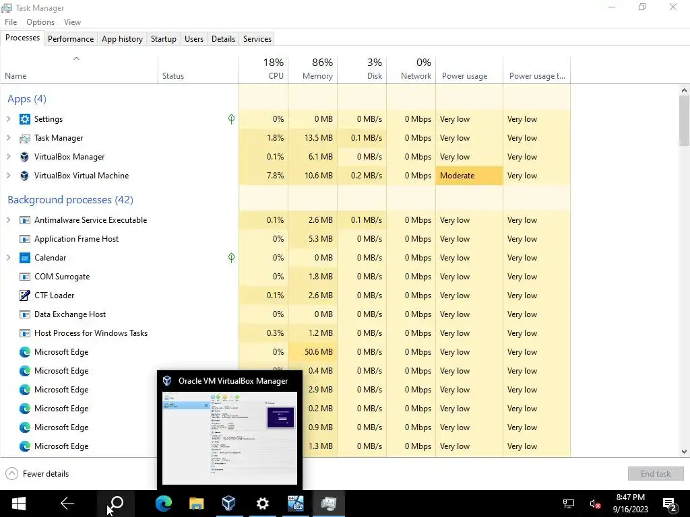Open the File menu

[x=11, y=22]
